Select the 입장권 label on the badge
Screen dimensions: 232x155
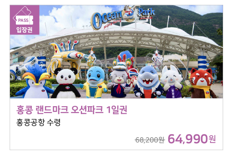point(24,30)
